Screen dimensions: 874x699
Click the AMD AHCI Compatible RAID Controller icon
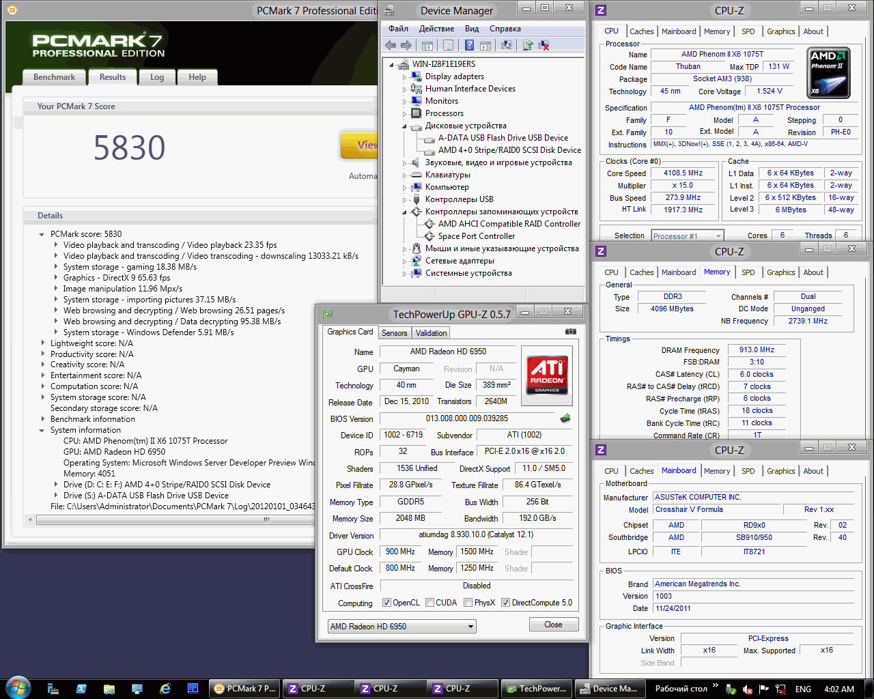429,224
